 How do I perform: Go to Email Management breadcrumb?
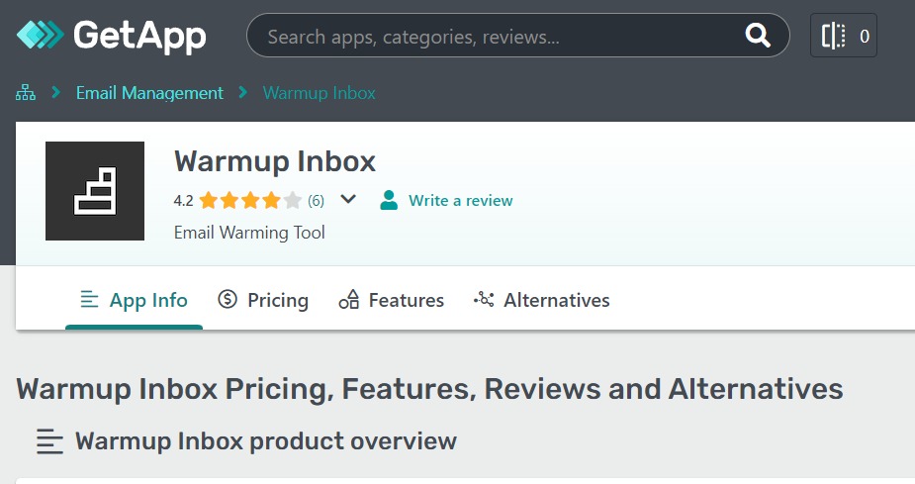click(149, 93)
